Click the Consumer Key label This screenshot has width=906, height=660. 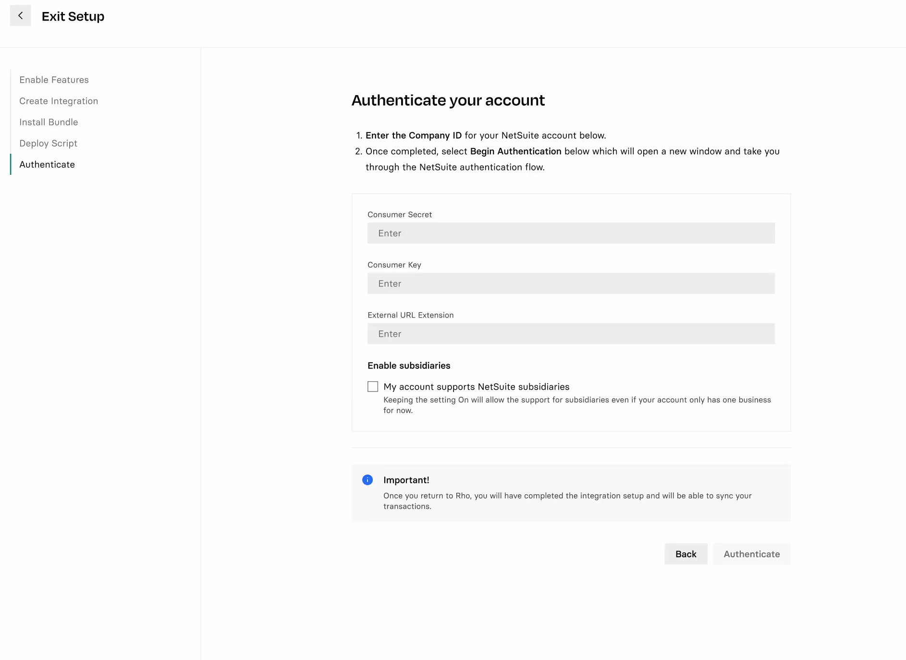394,265
